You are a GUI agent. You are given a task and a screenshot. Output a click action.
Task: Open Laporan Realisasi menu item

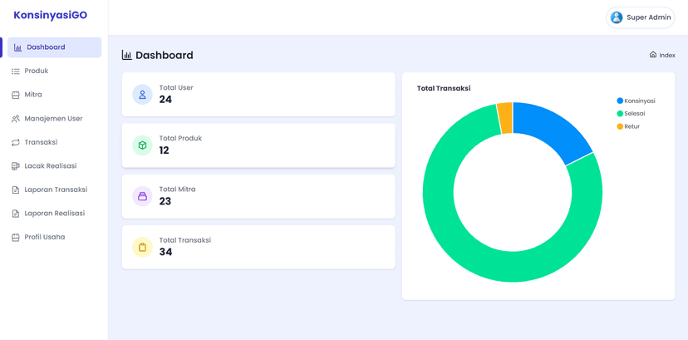54,214
